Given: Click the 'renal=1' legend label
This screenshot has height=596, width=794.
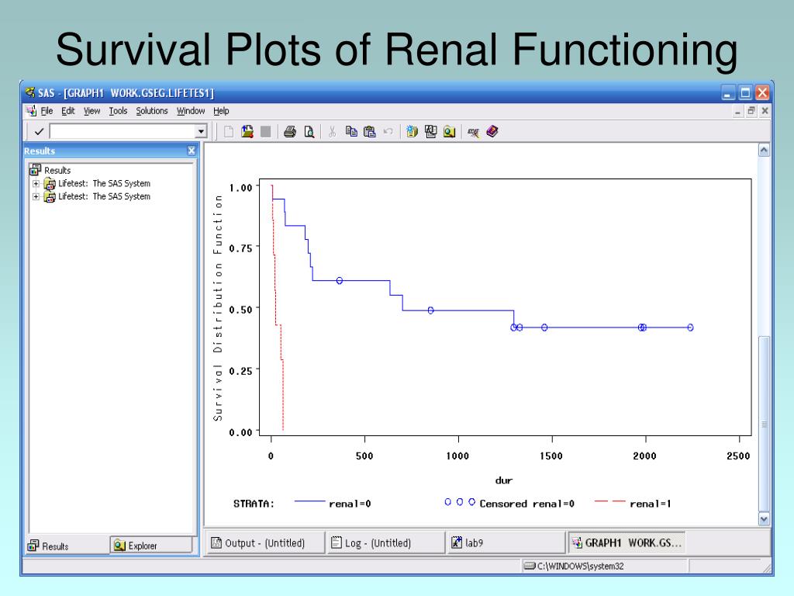Looking at the screenshot, I should [x=651, y=504].
